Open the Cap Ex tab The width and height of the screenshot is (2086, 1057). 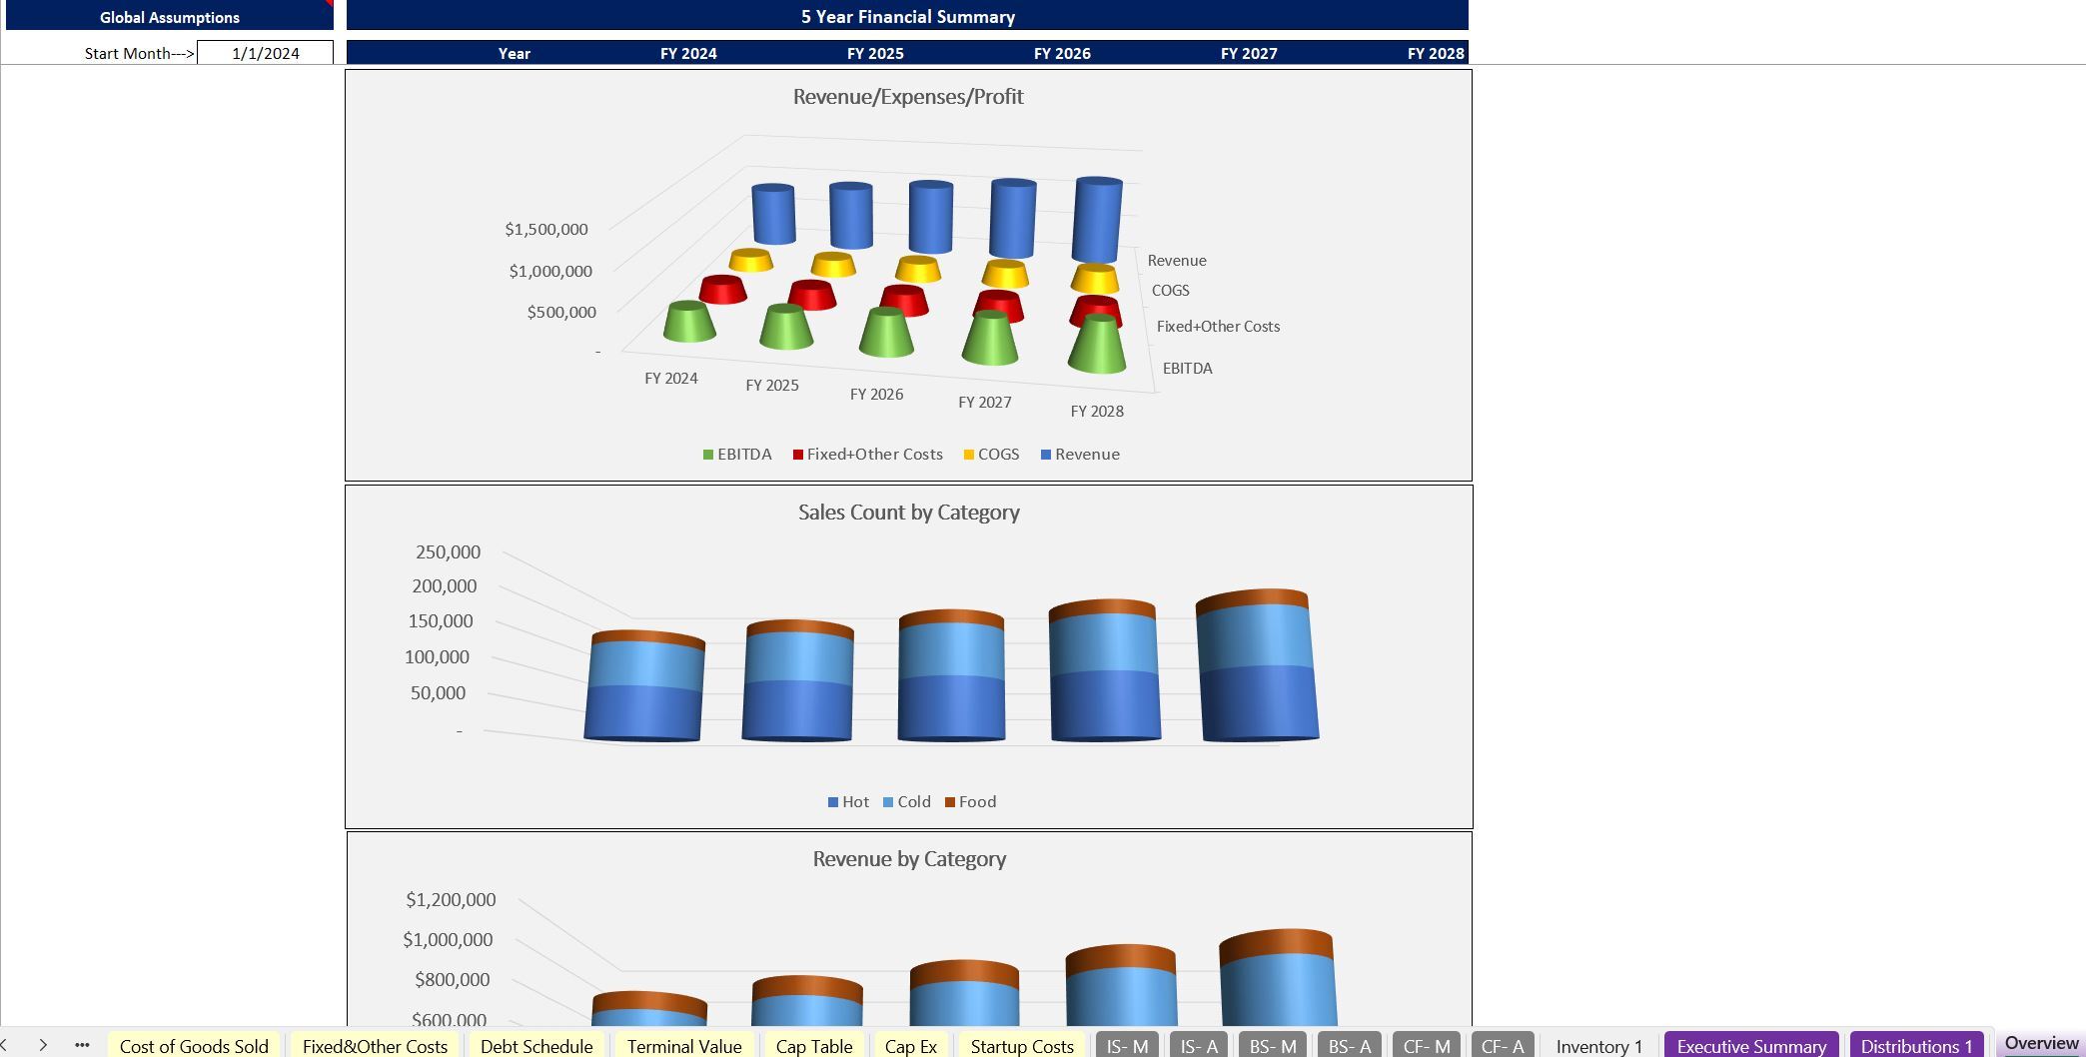pyautogui.click(x=911, y=1045)
